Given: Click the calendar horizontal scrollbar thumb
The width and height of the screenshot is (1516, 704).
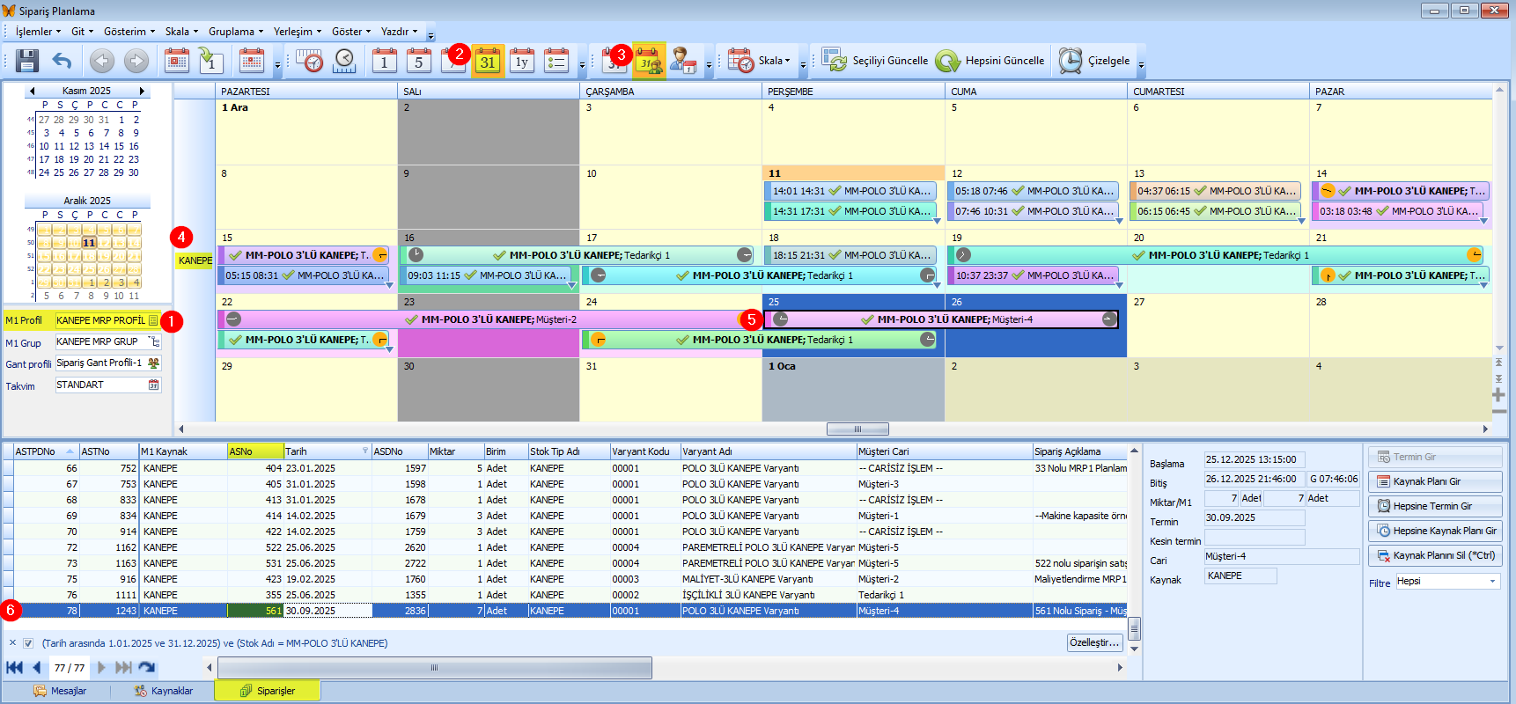Looking at the screenshot, I should [857, 429].
